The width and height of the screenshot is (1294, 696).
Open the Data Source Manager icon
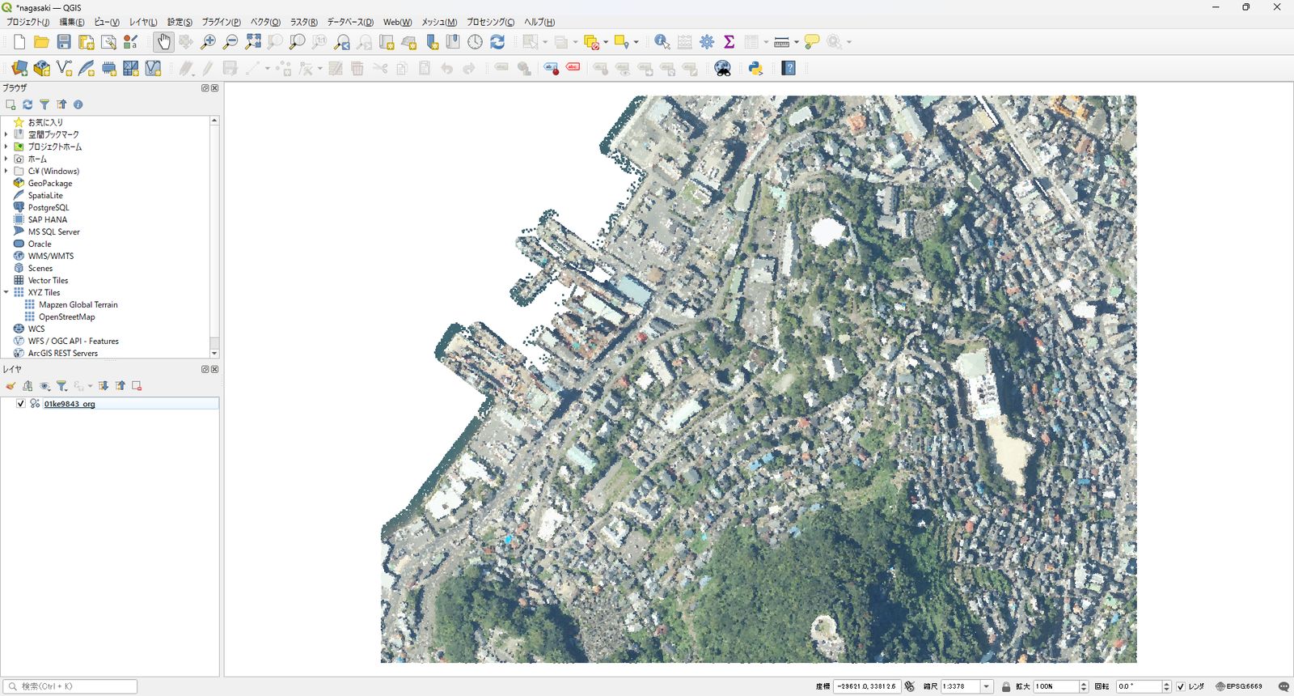coord(19,69)
